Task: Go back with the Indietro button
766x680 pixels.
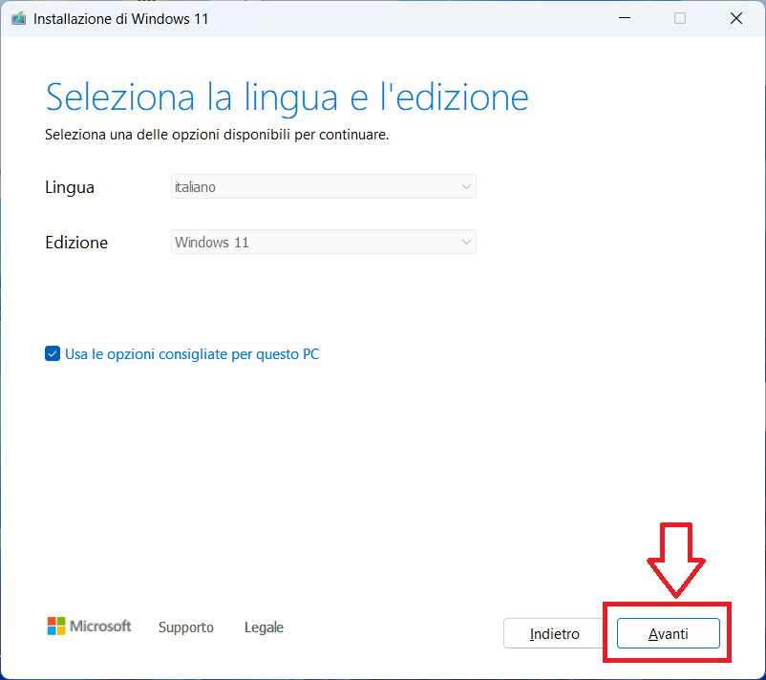Action: click(554, 634)
